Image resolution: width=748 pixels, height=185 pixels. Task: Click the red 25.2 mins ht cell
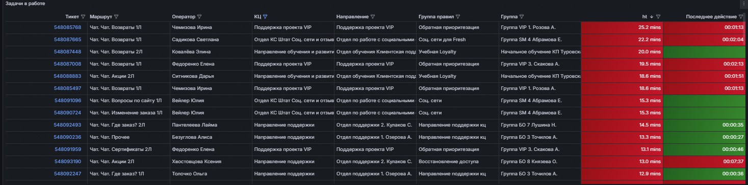click(x=622, y=27)
